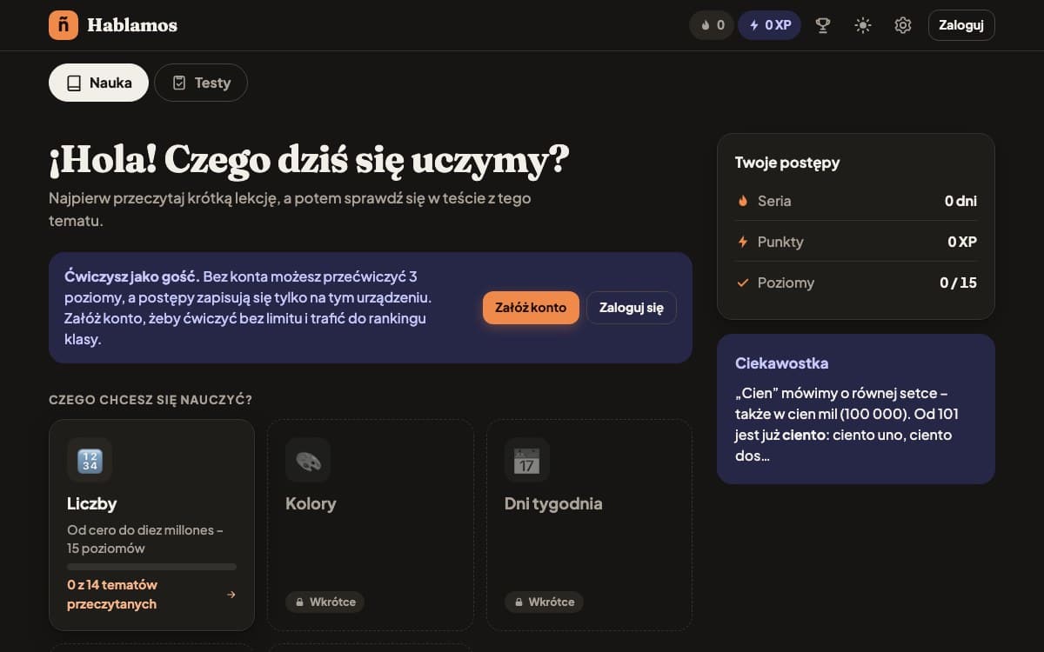Image resolution: width=1044 pixels, height=652 pixels.
Task: Click the Wkrótce badge under Kolory
Action: coord(325,602)
